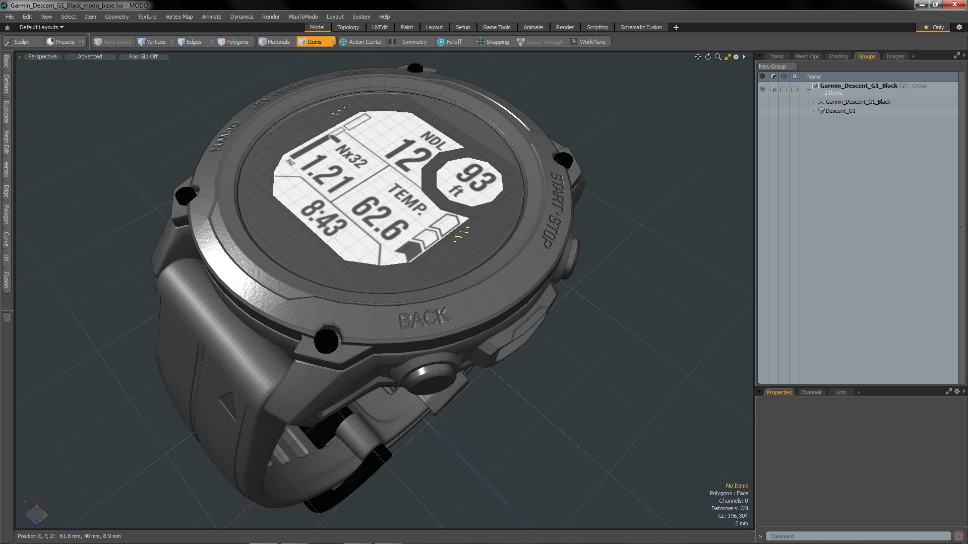Click the viewport zoom magnifier icon

pyautogui.click(x=718, y=57)
